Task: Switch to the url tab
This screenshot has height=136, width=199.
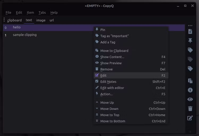Action: (x=52, y=20)
